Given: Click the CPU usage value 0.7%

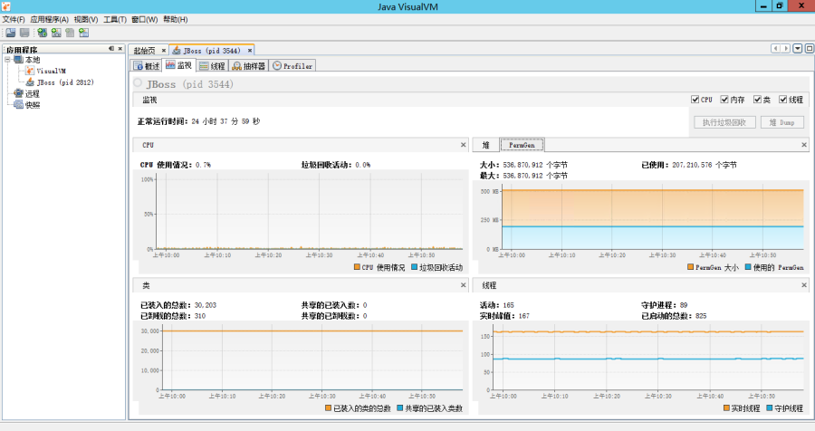Looking at the screenshot, I should (203, 165).
